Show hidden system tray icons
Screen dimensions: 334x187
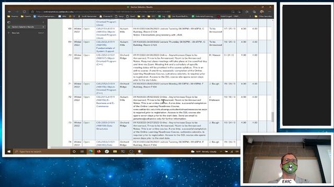click(x=221, y=151)
